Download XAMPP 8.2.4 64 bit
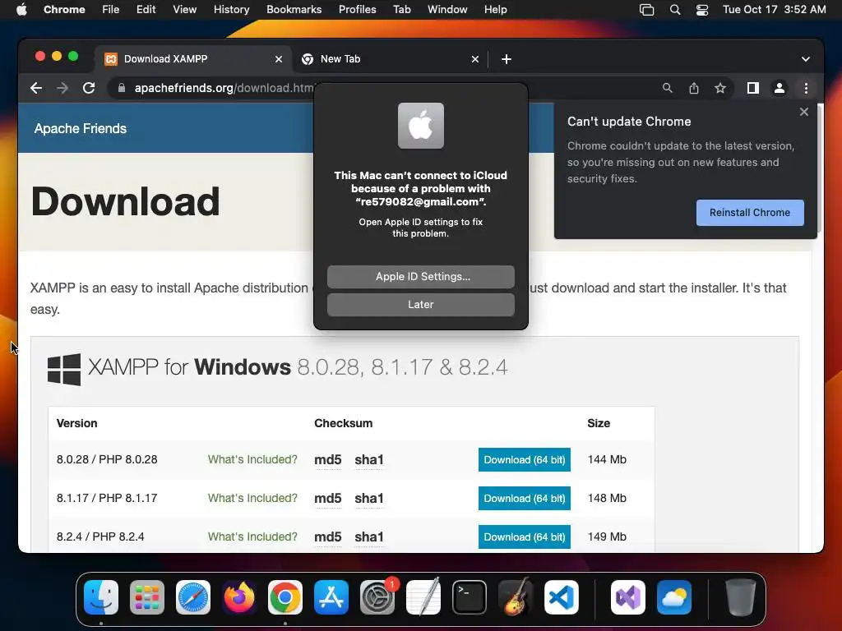The image size is (842, 631). point(524,537)
